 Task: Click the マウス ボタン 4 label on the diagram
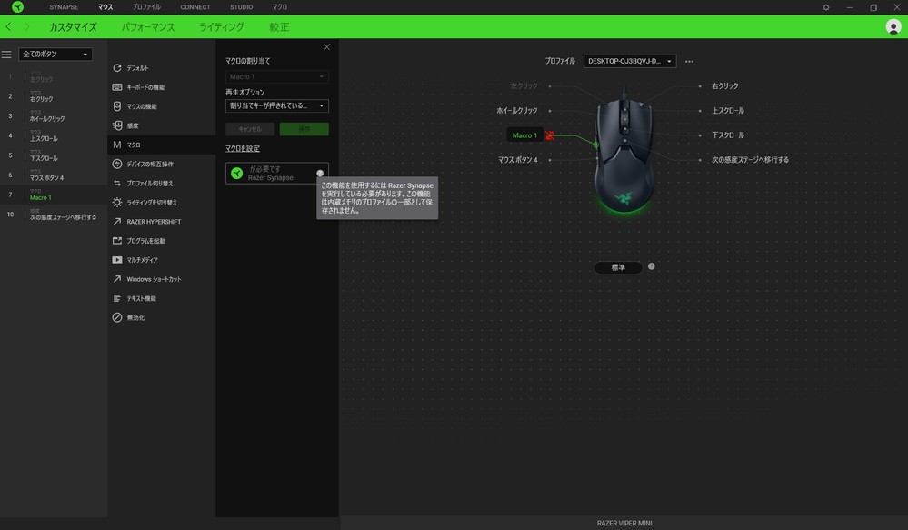click(518, 160)
